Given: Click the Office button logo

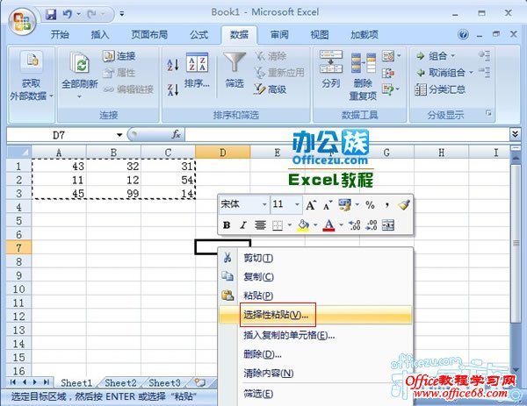Looking at the screenshot, I should (x=22, y=21).
